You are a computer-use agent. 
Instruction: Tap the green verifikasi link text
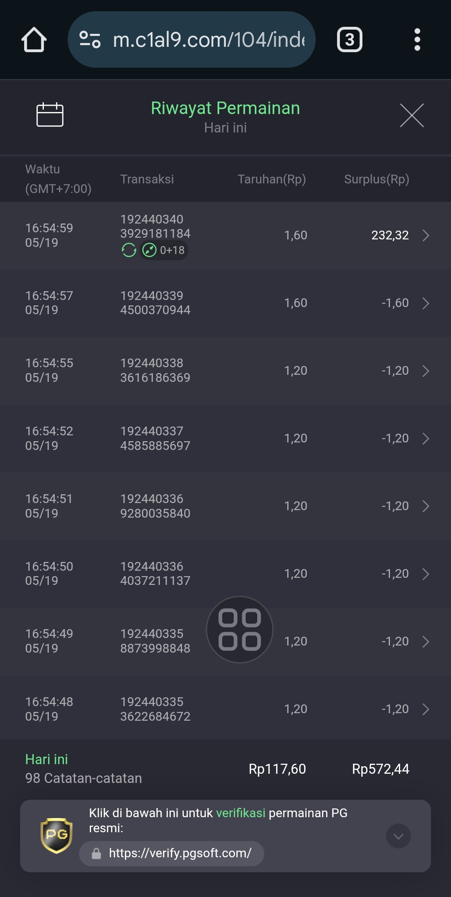241,813
